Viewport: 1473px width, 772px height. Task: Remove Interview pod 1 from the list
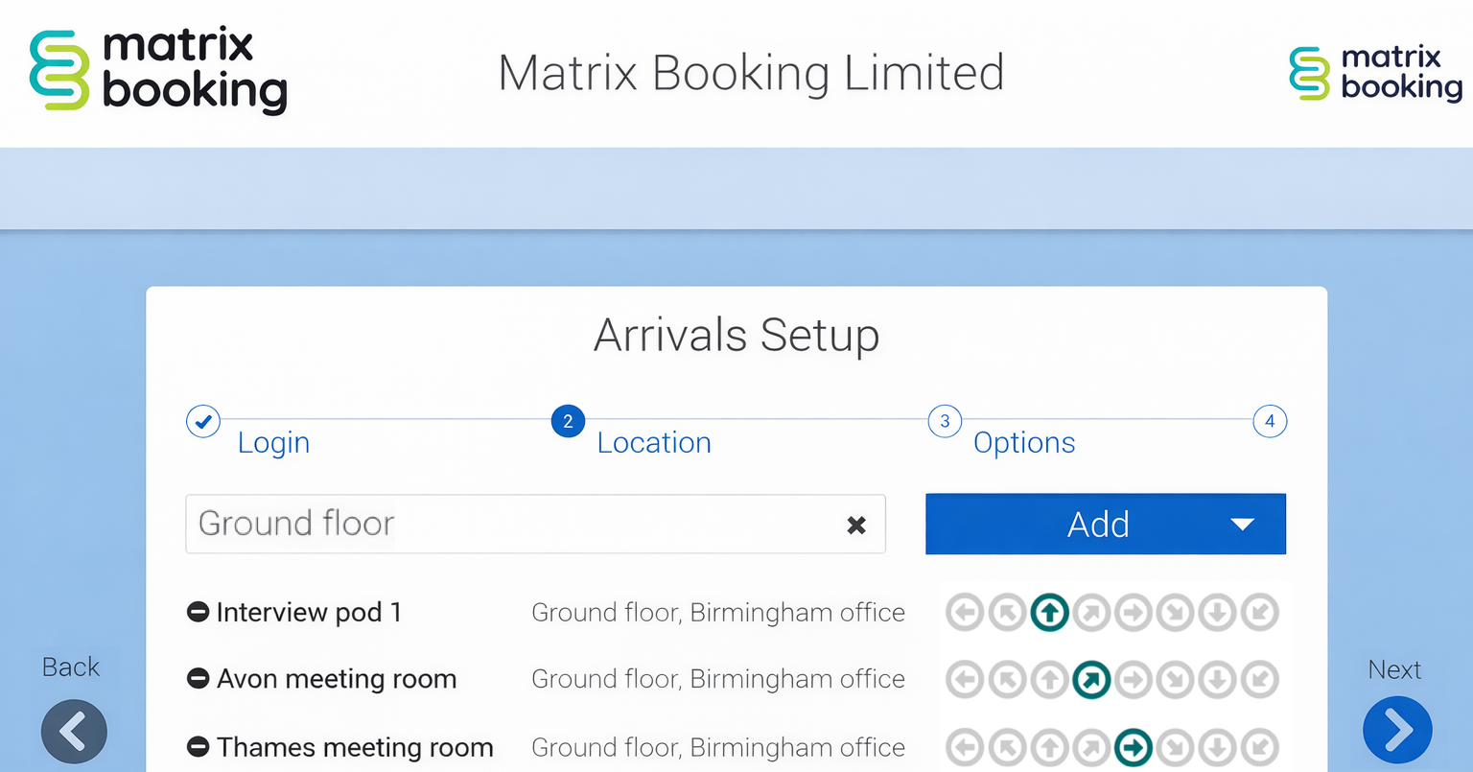click(x=198, y=612)
